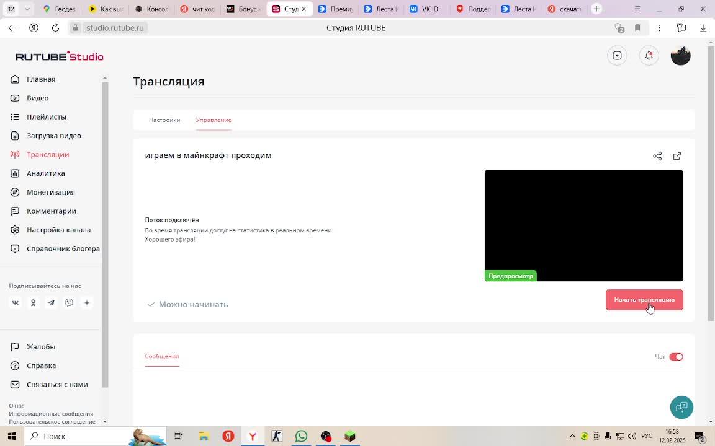Open notifications bell

tap(649, 56)
